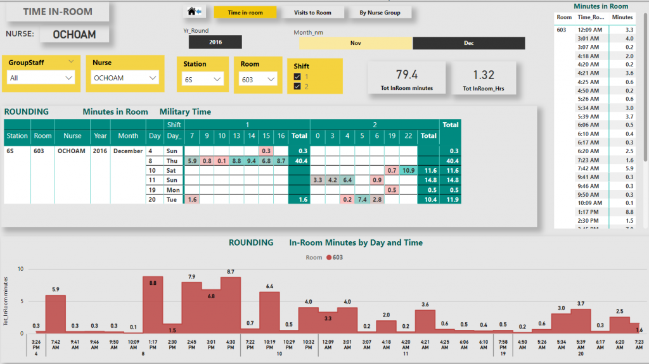
Task: Click the home back-arrow navigation icon
Action: click(x=195, y=12)
